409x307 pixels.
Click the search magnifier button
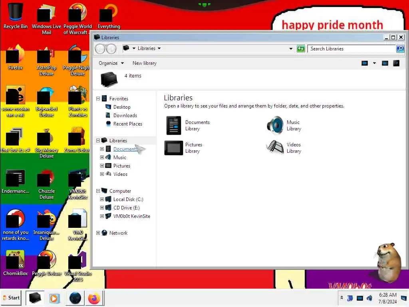coord(400,48)
